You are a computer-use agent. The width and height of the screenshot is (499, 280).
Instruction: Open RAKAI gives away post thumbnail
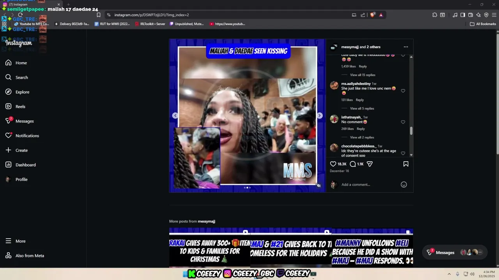[x=210, y=248]
